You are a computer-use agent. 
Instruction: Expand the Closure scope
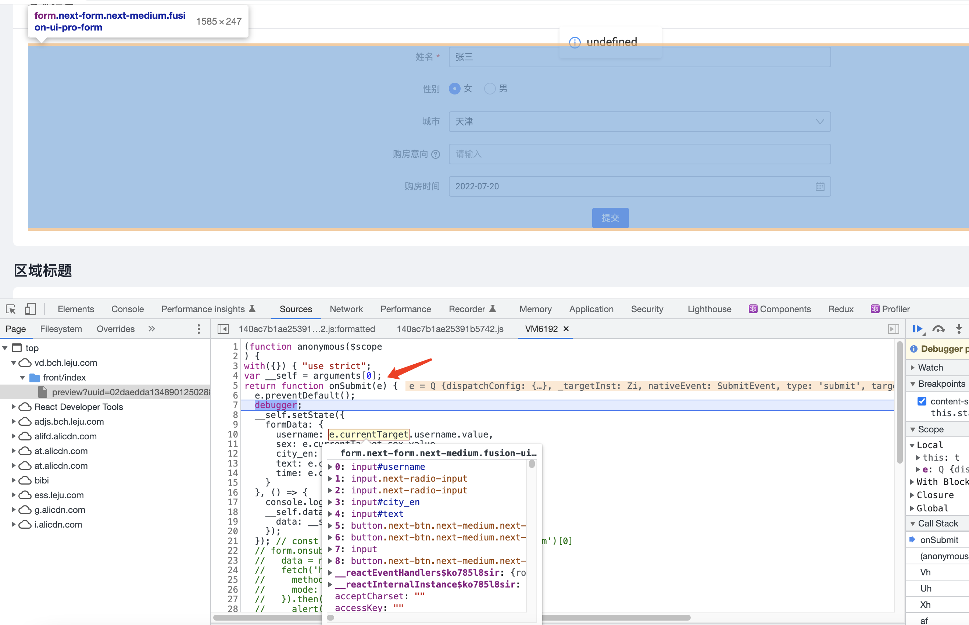(912, 495)
